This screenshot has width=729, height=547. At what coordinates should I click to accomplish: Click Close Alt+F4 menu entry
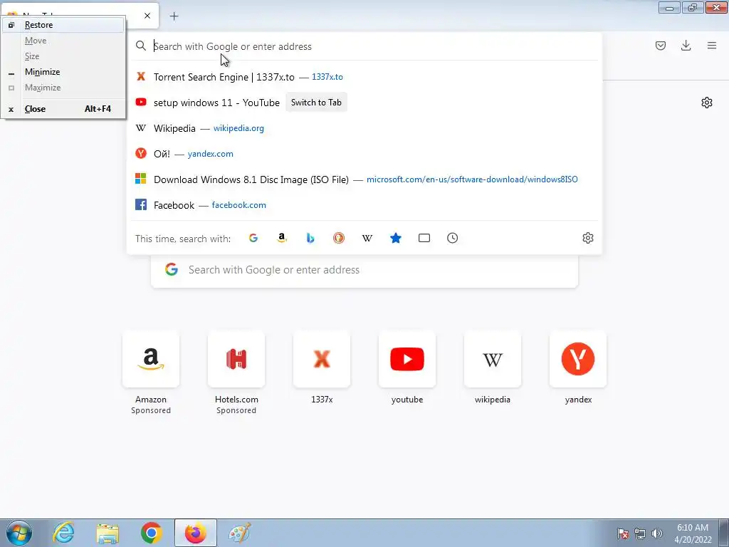(x=63, y=109)
